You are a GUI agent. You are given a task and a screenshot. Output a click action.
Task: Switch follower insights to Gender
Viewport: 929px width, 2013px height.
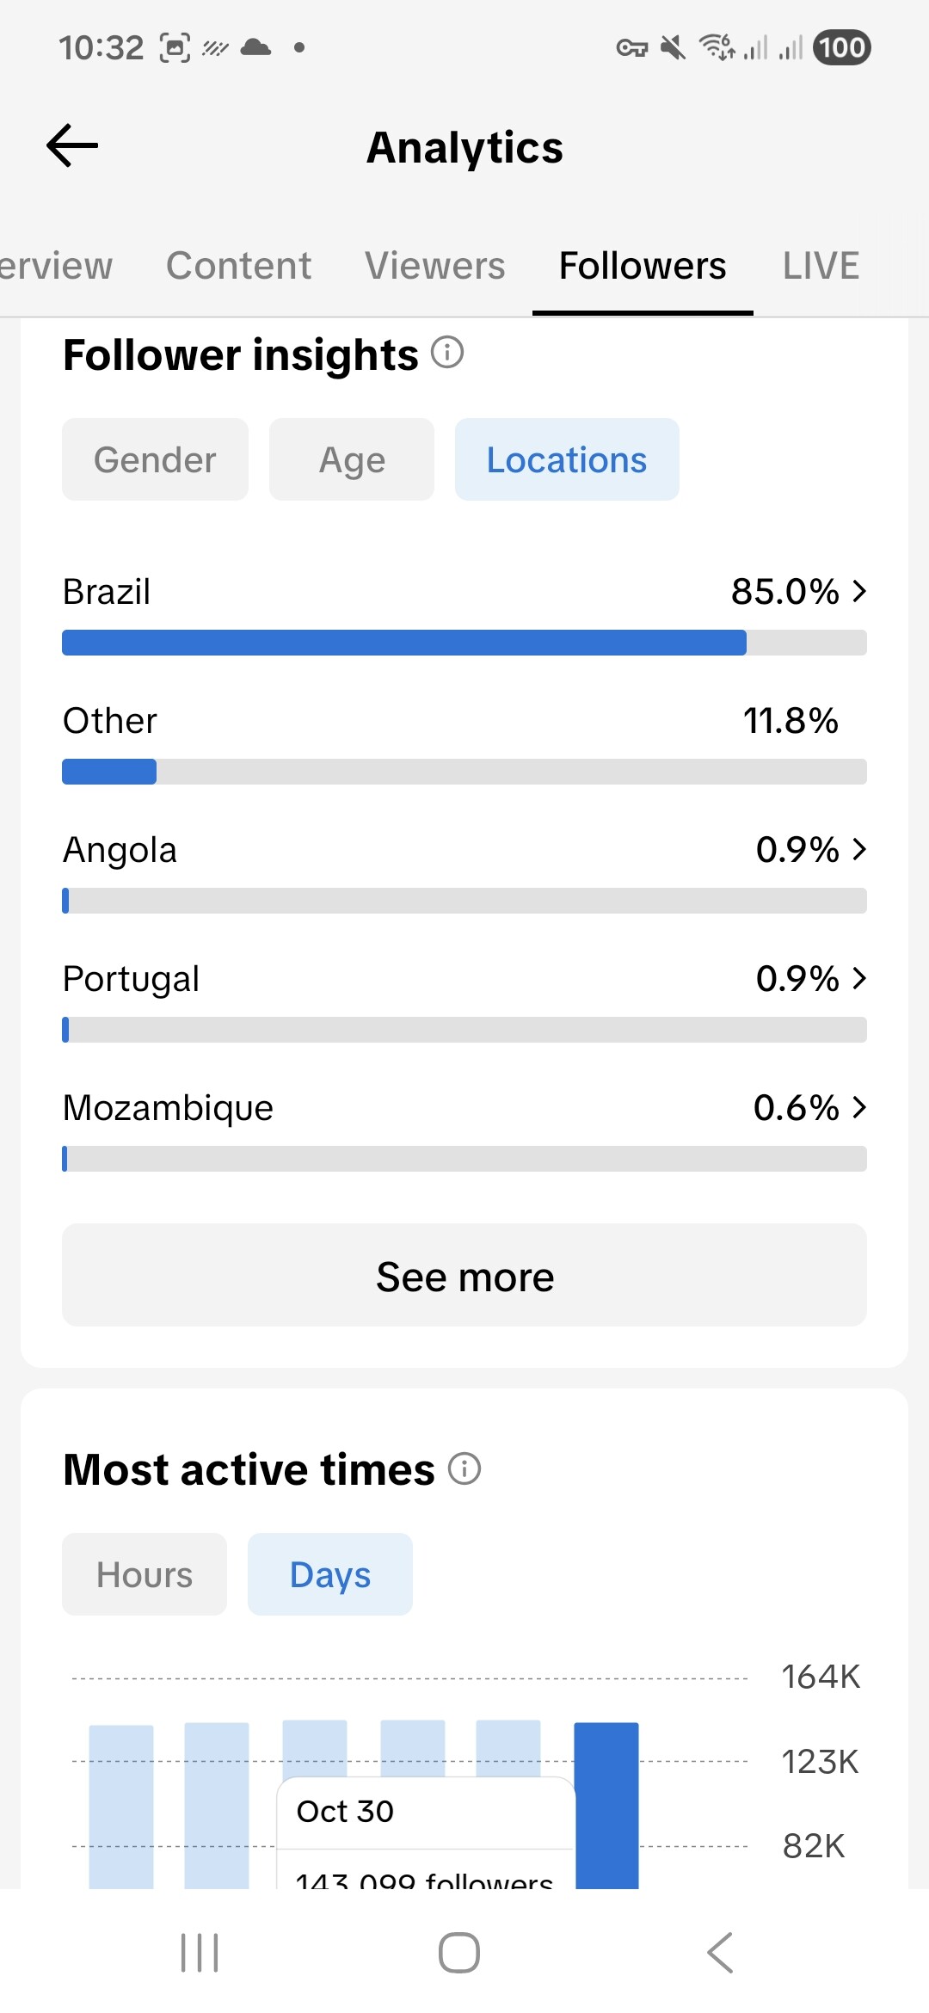[155, 459]
